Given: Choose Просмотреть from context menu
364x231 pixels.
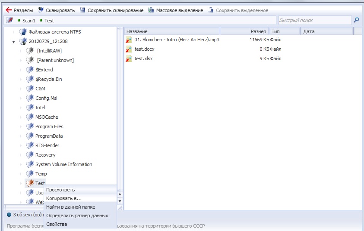Looking at the screenshot, I should (x=80, y=190).
